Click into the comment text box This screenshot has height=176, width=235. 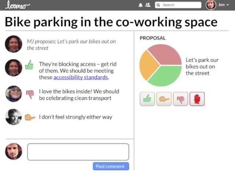pos(78,152)
